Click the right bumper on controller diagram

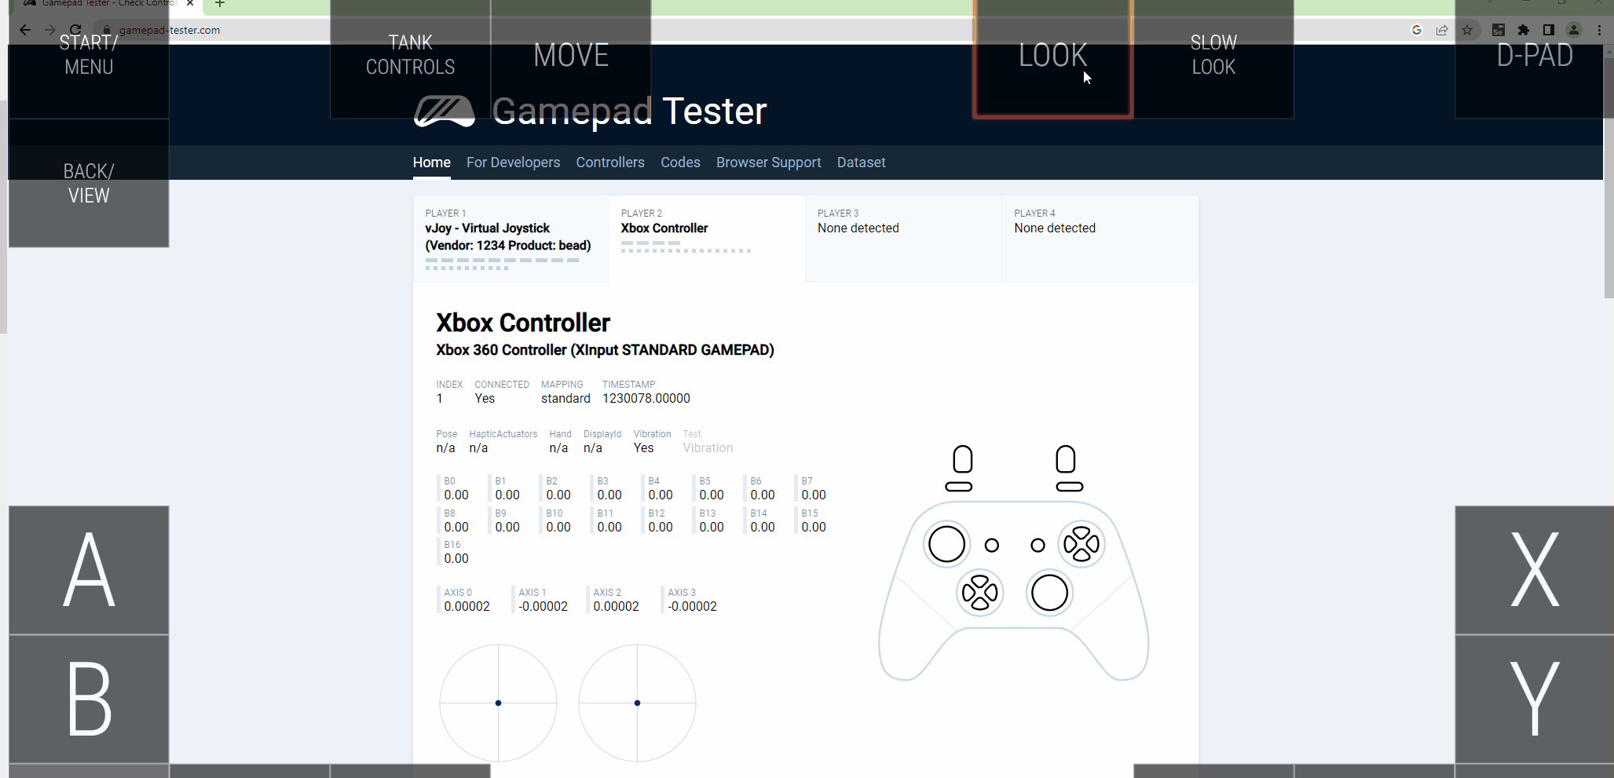[x=1070, y=487]
